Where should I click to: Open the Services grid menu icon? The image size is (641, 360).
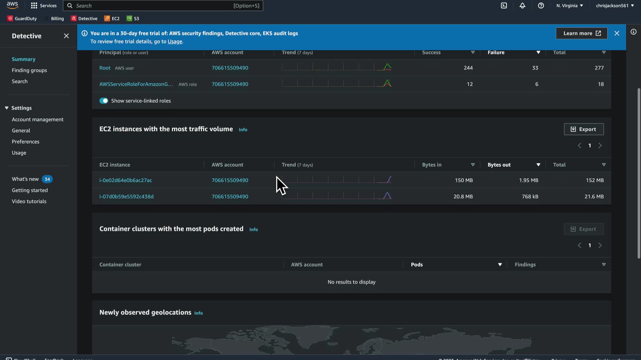tap(34, 6)
